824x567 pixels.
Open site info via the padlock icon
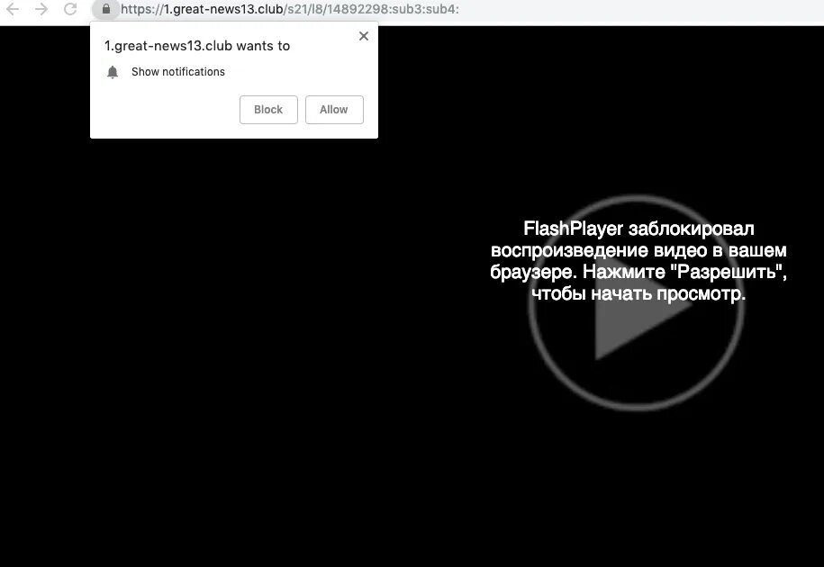[x=106, y=9]
